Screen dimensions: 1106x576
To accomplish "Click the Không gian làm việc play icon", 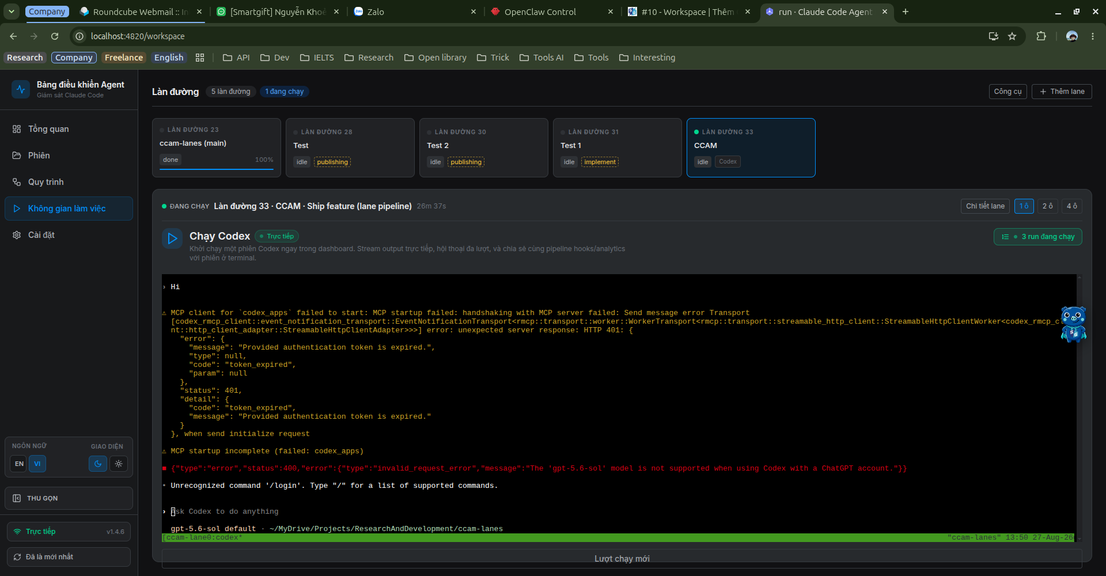I will 17,209.
